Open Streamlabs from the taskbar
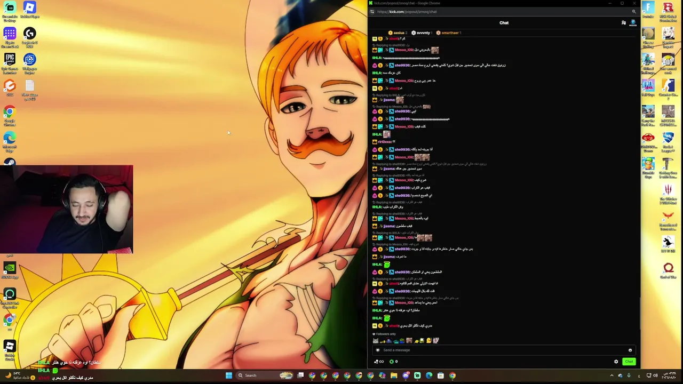Image resolution: width=683 pixels, height=384 pixels. coord(417,375)
